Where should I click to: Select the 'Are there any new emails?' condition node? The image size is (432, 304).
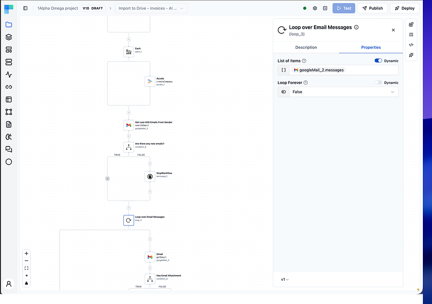tap(129, 147)
